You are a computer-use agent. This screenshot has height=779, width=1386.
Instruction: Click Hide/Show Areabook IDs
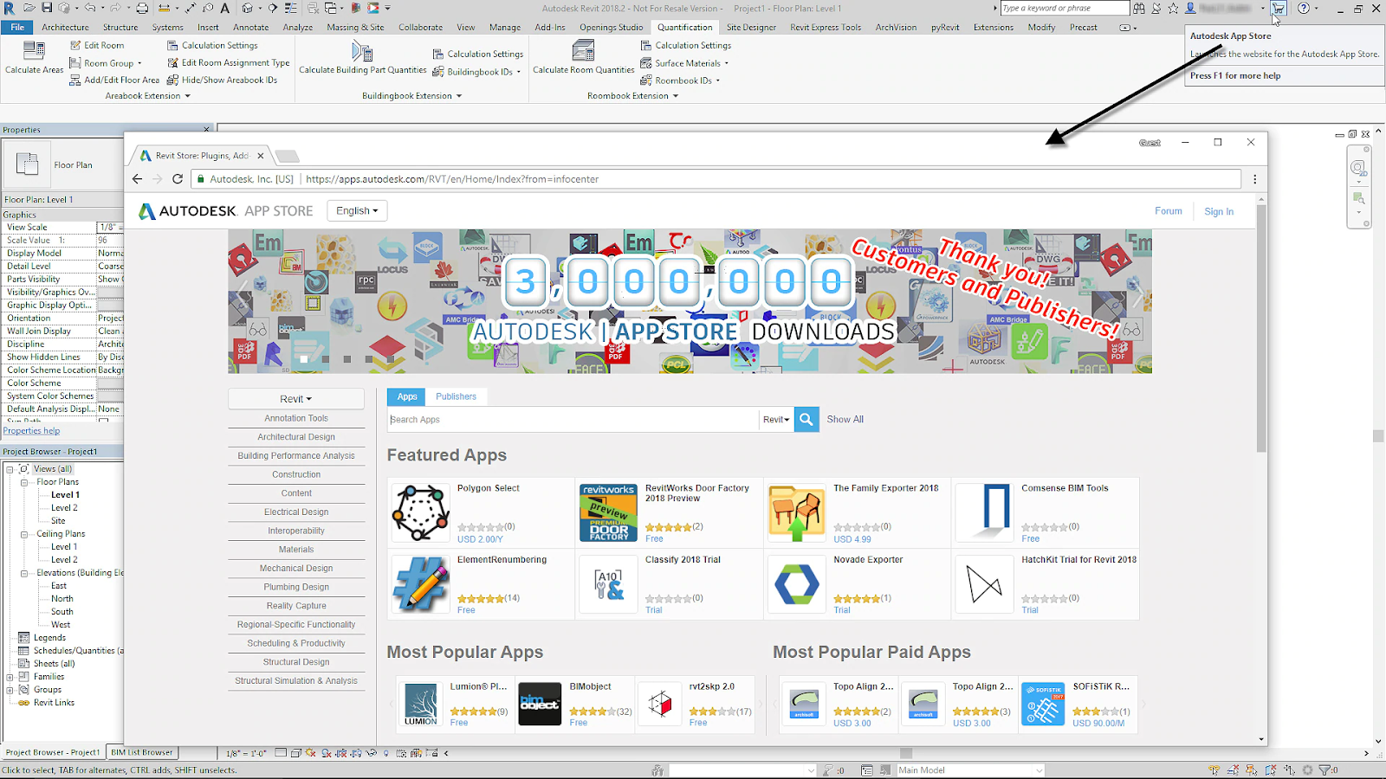coord(222,80)
